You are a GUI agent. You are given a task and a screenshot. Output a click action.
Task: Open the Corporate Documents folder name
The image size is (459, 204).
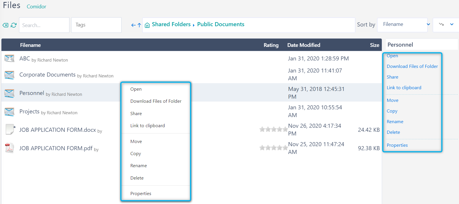[47, 75]
